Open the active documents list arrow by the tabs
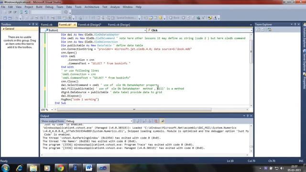This screenshot has width=306, height=172. pos(251,25)
